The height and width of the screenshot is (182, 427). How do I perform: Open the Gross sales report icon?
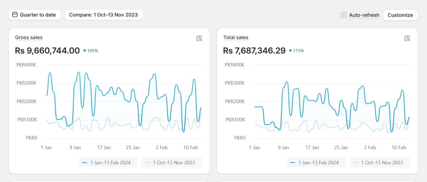point(199,39)
